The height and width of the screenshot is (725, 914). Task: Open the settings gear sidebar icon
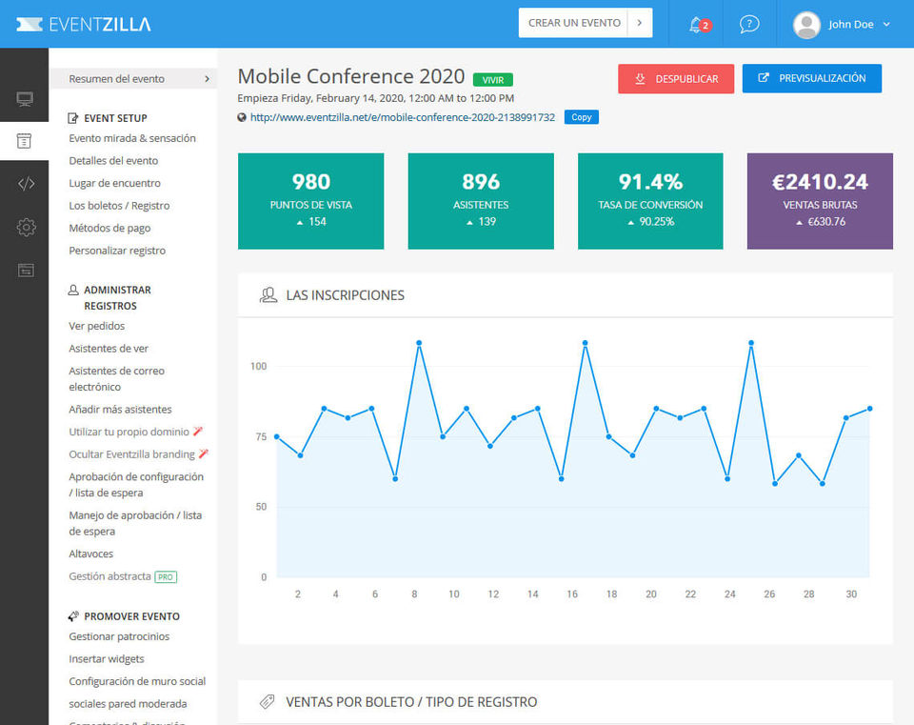click(26, 227)
